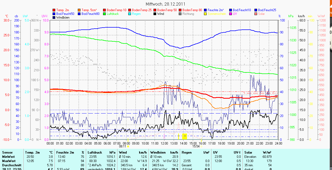Click the Feuchte 2m legend label

pyautogui.click(x=216, y=10)
